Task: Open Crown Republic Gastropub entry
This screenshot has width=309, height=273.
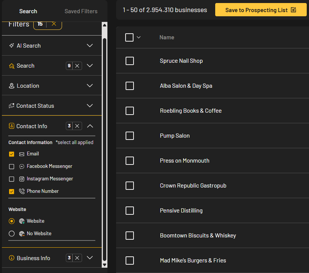Action: pyautogui.click(x=193, y=186)
